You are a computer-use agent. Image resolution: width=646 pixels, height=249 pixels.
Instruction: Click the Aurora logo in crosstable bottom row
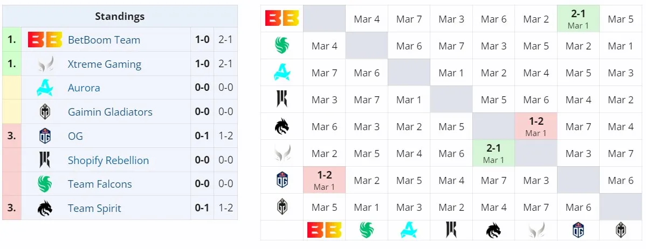tap(409, 230)
